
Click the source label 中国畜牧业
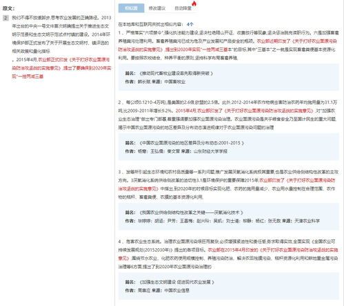coord(175,82)
